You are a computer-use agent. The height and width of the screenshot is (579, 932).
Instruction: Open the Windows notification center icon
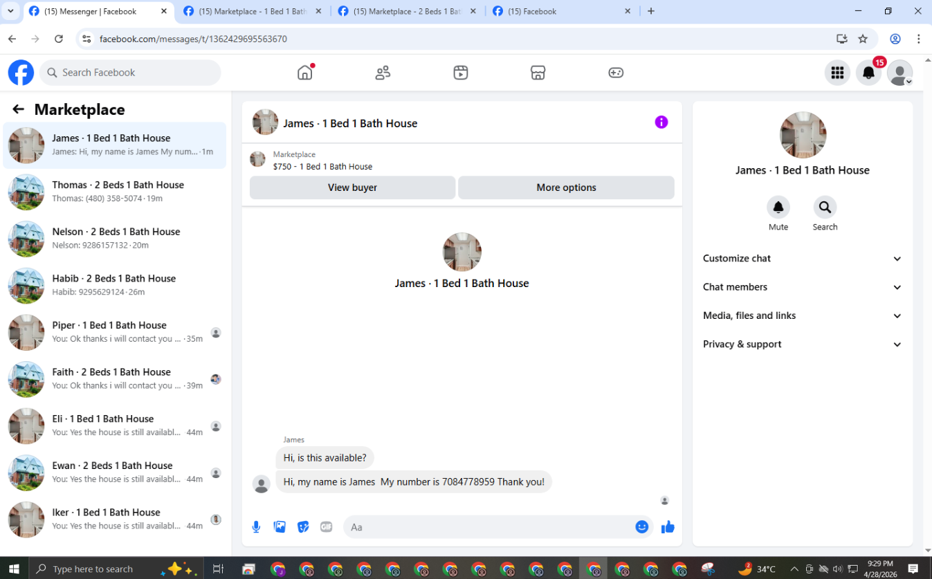(x=913, y=569)
